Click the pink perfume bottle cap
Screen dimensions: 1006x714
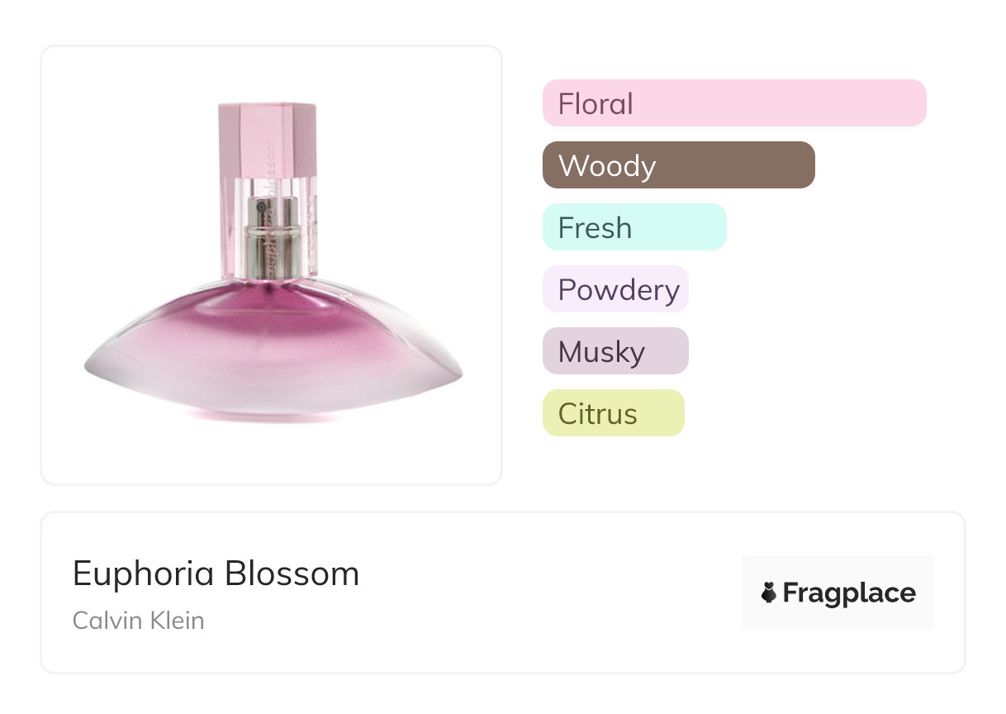268,139
